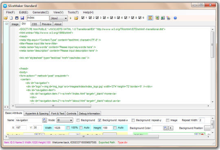
Task: Toggle checkbox number 5
Action: [x=112, y=17]
